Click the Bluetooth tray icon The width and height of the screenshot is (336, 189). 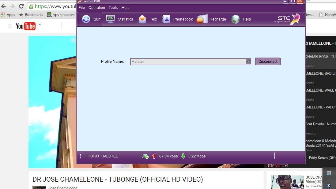329,186
